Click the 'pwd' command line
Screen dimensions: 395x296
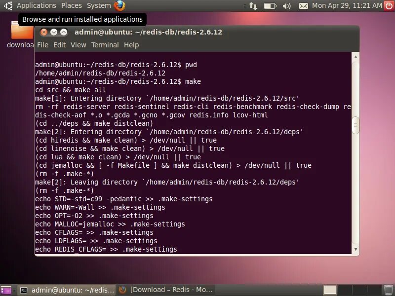[x=116, y=65]
